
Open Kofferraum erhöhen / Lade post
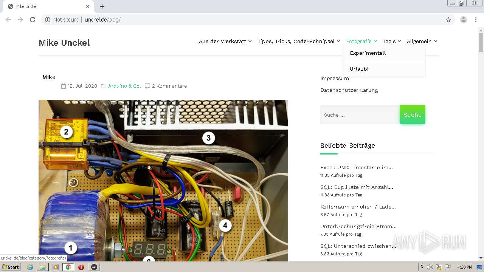pos(358,207)
